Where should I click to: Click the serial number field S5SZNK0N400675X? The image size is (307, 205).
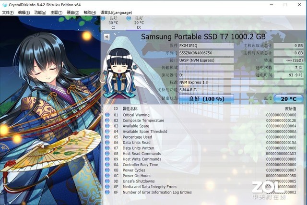point(206,53)
